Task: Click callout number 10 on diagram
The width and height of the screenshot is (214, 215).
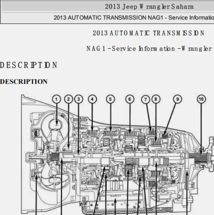Action: point(201,99)
